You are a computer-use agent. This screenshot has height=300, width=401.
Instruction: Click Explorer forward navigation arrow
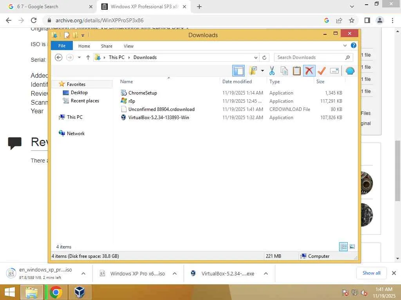70,57
